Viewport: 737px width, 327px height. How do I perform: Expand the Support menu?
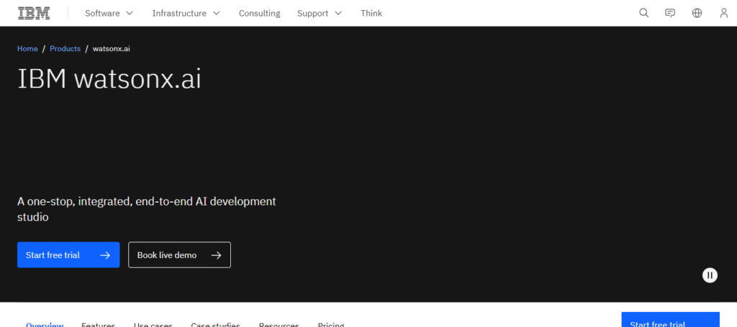tap(320, 13)
